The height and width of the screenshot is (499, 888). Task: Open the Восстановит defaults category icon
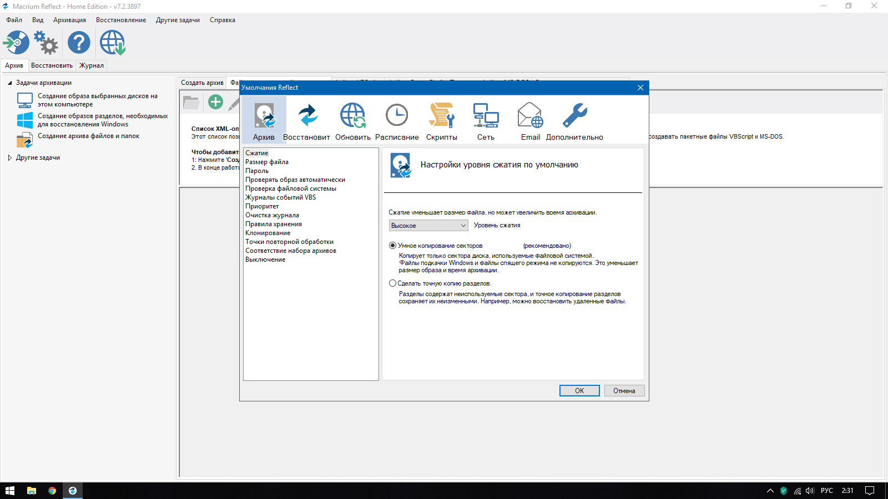click(307, 120)
